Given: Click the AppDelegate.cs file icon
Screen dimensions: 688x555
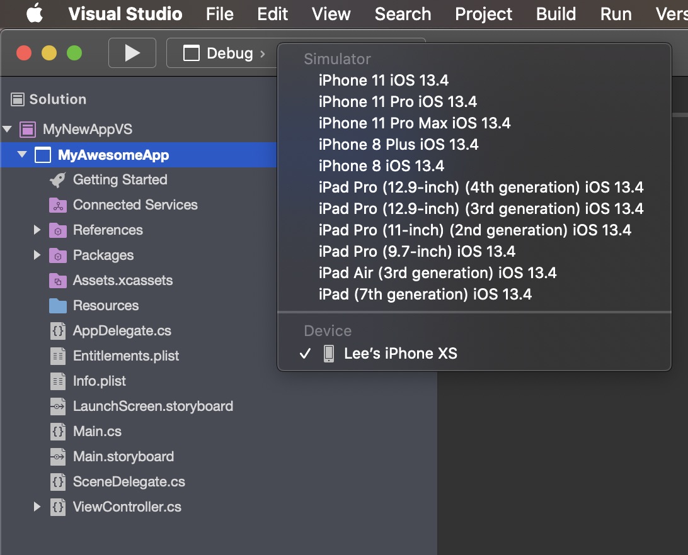Looking at the screenshot, I should click(58, 331).
